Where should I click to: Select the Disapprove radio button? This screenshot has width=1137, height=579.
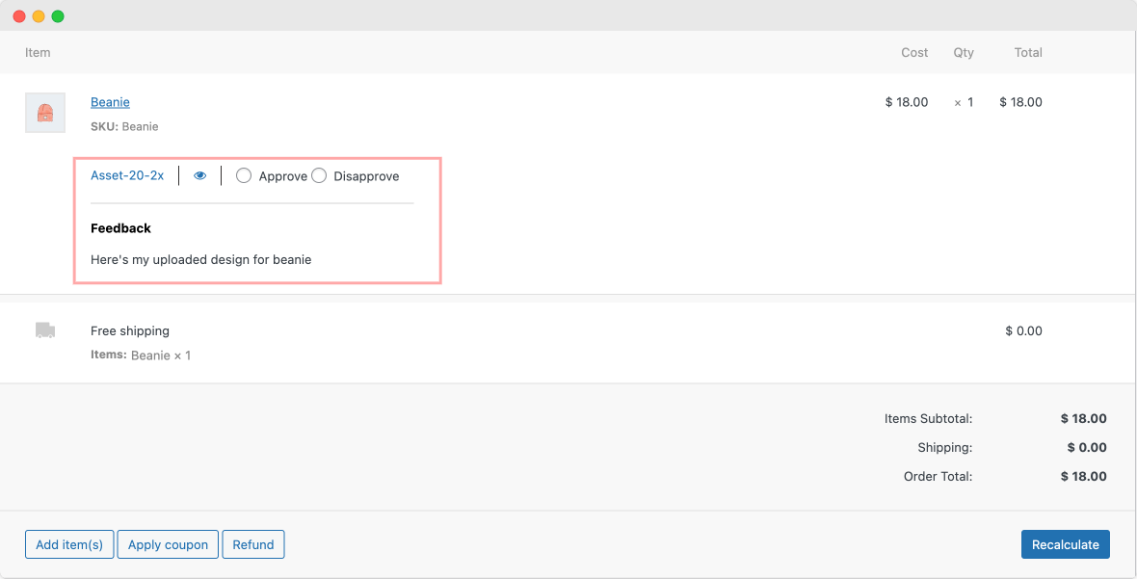point(319,175)
